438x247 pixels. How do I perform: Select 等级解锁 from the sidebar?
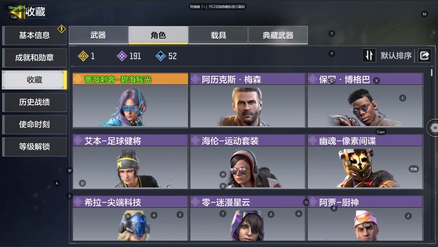(x=34, y=147)
